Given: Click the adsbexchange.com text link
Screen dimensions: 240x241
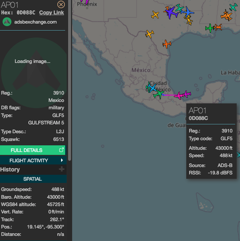Looking at the screenshot, I should (35, 22).
